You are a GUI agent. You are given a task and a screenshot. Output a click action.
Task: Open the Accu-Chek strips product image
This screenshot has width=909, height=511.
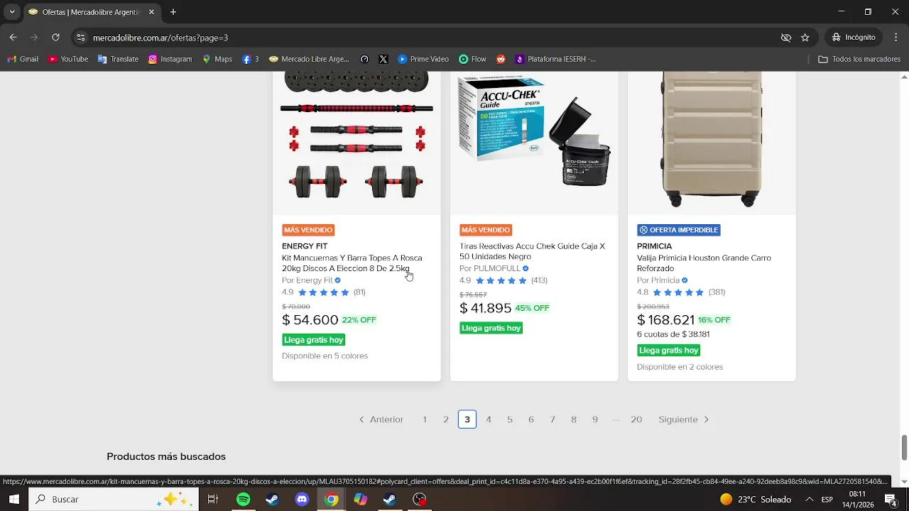coord(534,142)
